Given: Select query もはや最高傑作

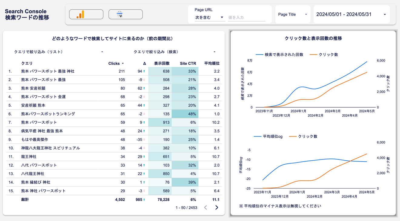Looking at the screenshot, I should [x=35, y=139].
